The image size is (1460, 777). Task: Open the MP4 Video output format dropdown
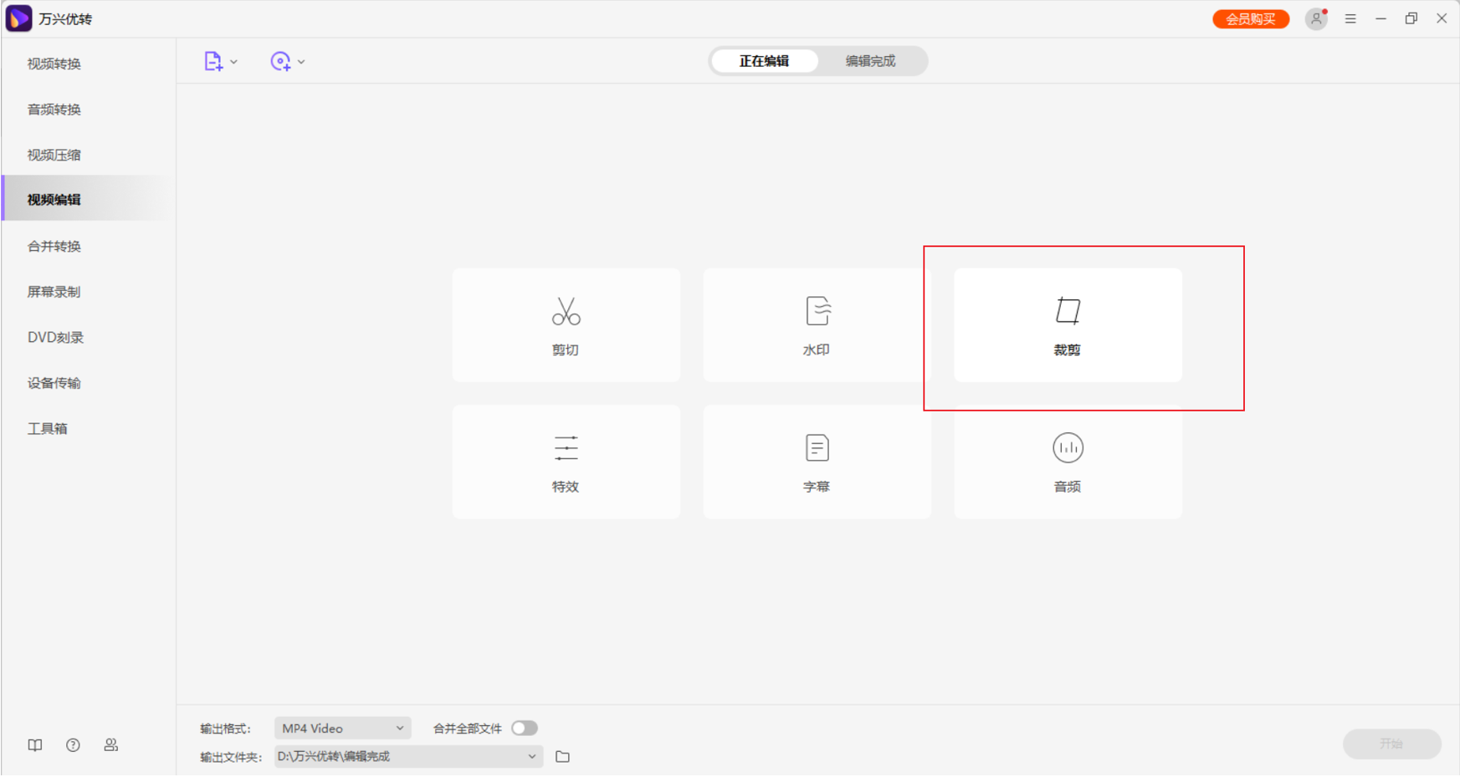point(341,728)
